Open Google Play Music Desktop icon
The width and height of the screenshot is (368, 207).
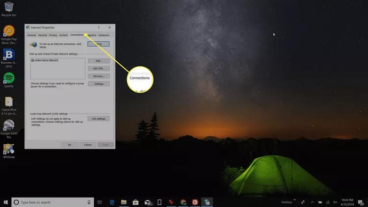pyautogui.click(x=9, y=34)
